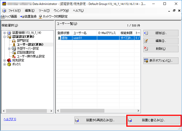Viewport: 182px width, 131px height.
Task: Click the document icon beside the ファイル menu
Action: [x=4, y=10]
